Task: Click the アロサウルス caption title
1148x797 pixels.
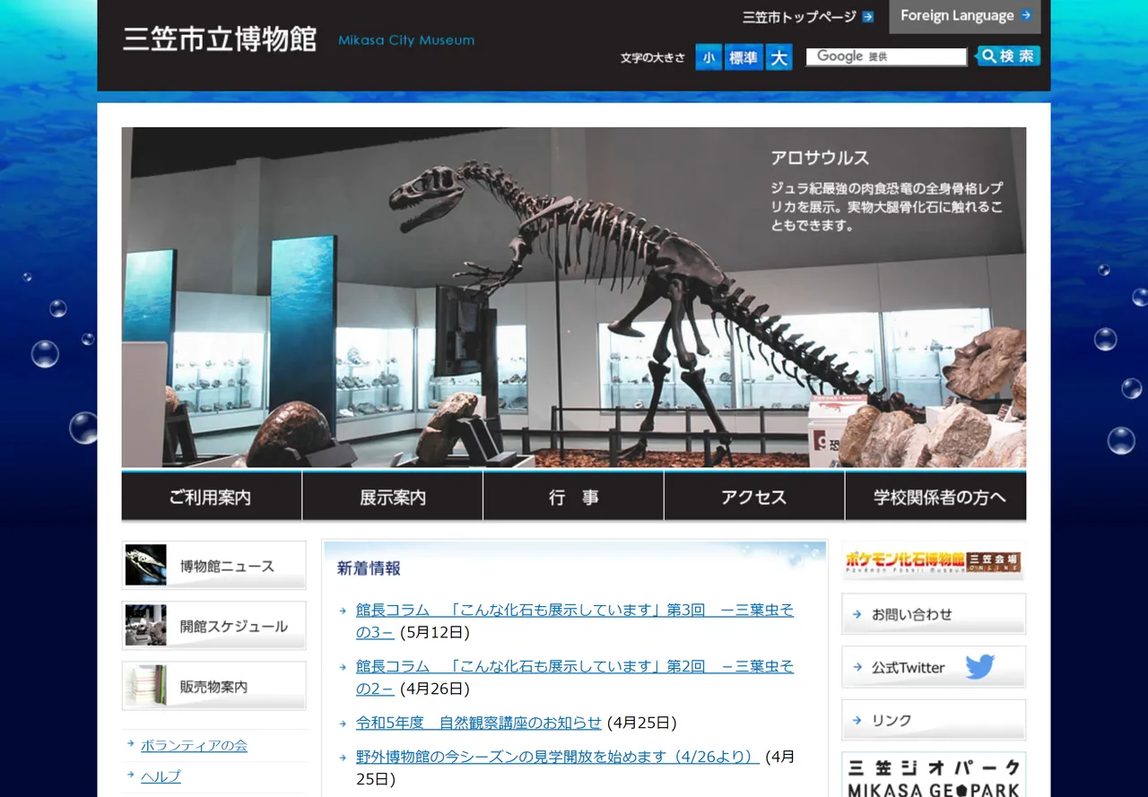Action: [x=820, y=158]
